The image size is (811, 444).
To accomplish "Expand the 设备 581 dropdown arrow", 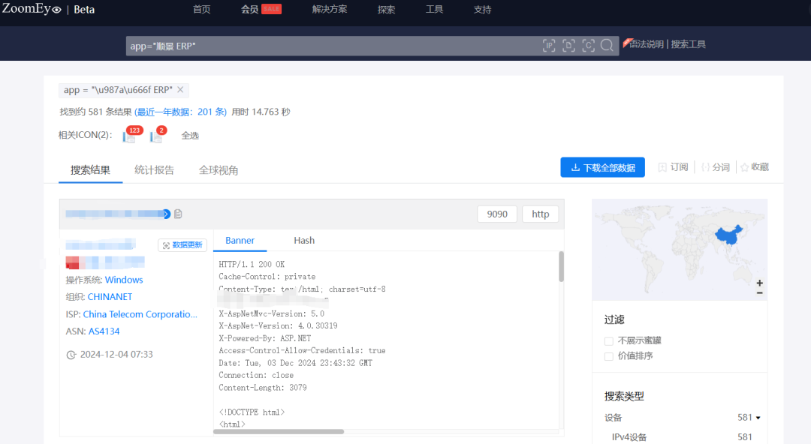I will click(758, 418).
